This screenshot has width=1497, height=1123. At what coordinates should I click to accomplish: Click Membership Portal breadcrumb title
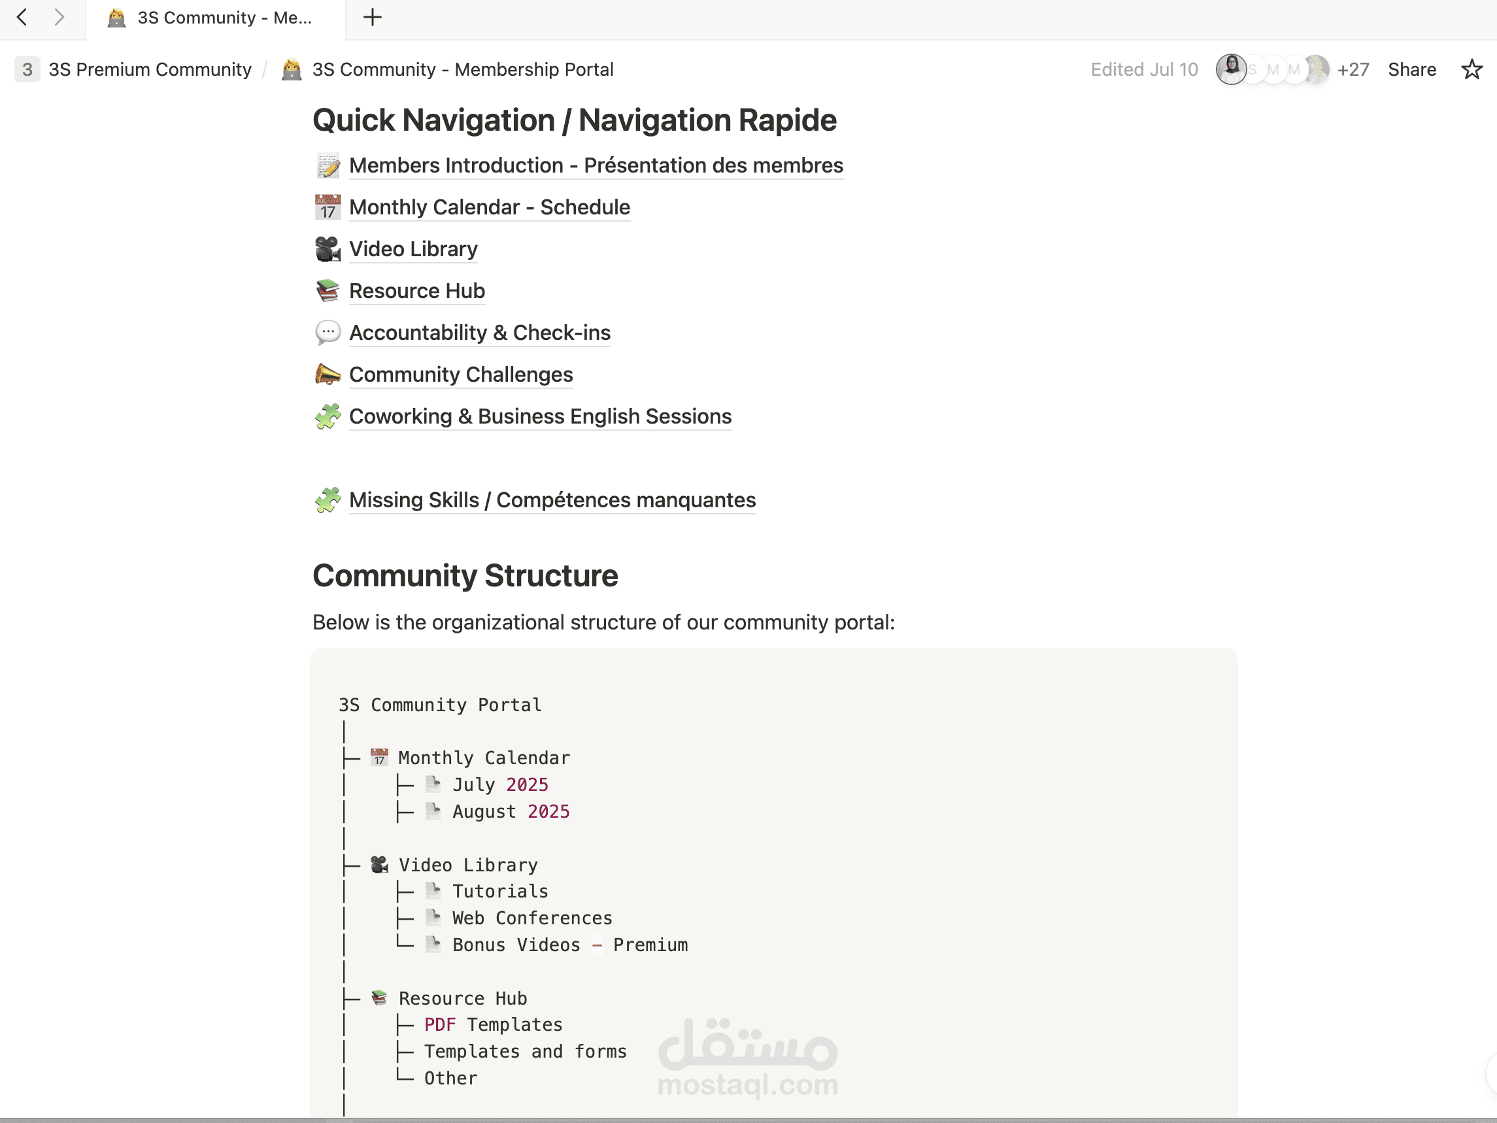point(462,70)
